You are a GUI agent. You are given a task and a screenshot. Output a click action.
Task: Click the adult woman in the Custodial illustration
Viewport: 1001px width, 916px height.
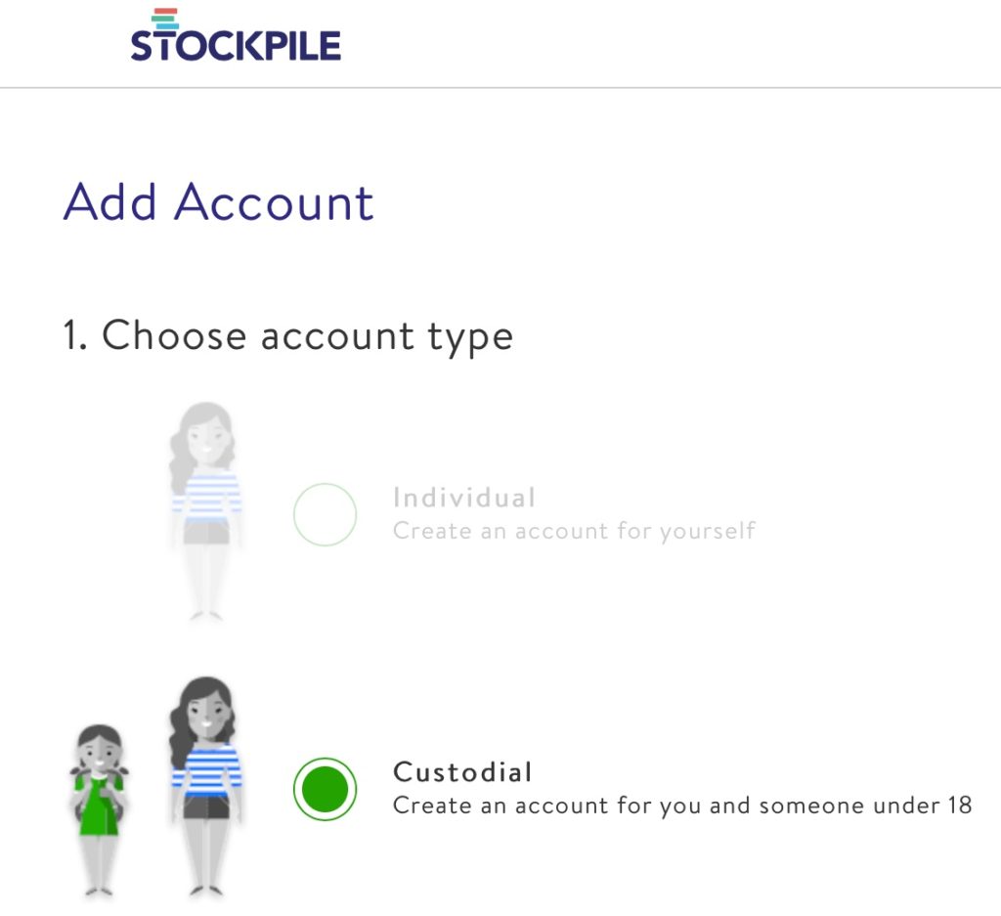point(205,786)
